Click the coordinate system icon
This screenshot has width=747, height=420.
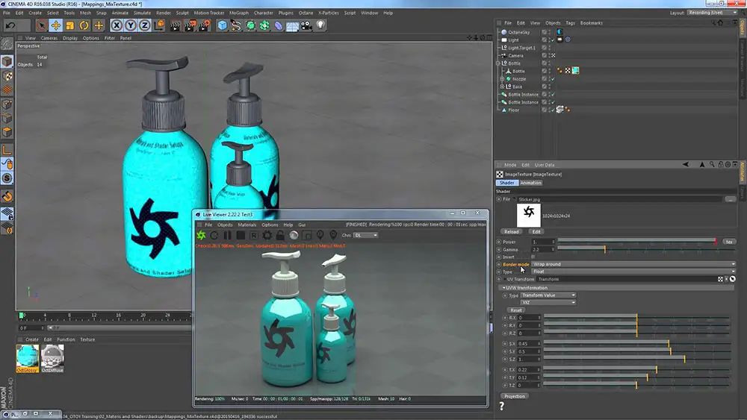(160, 25)
